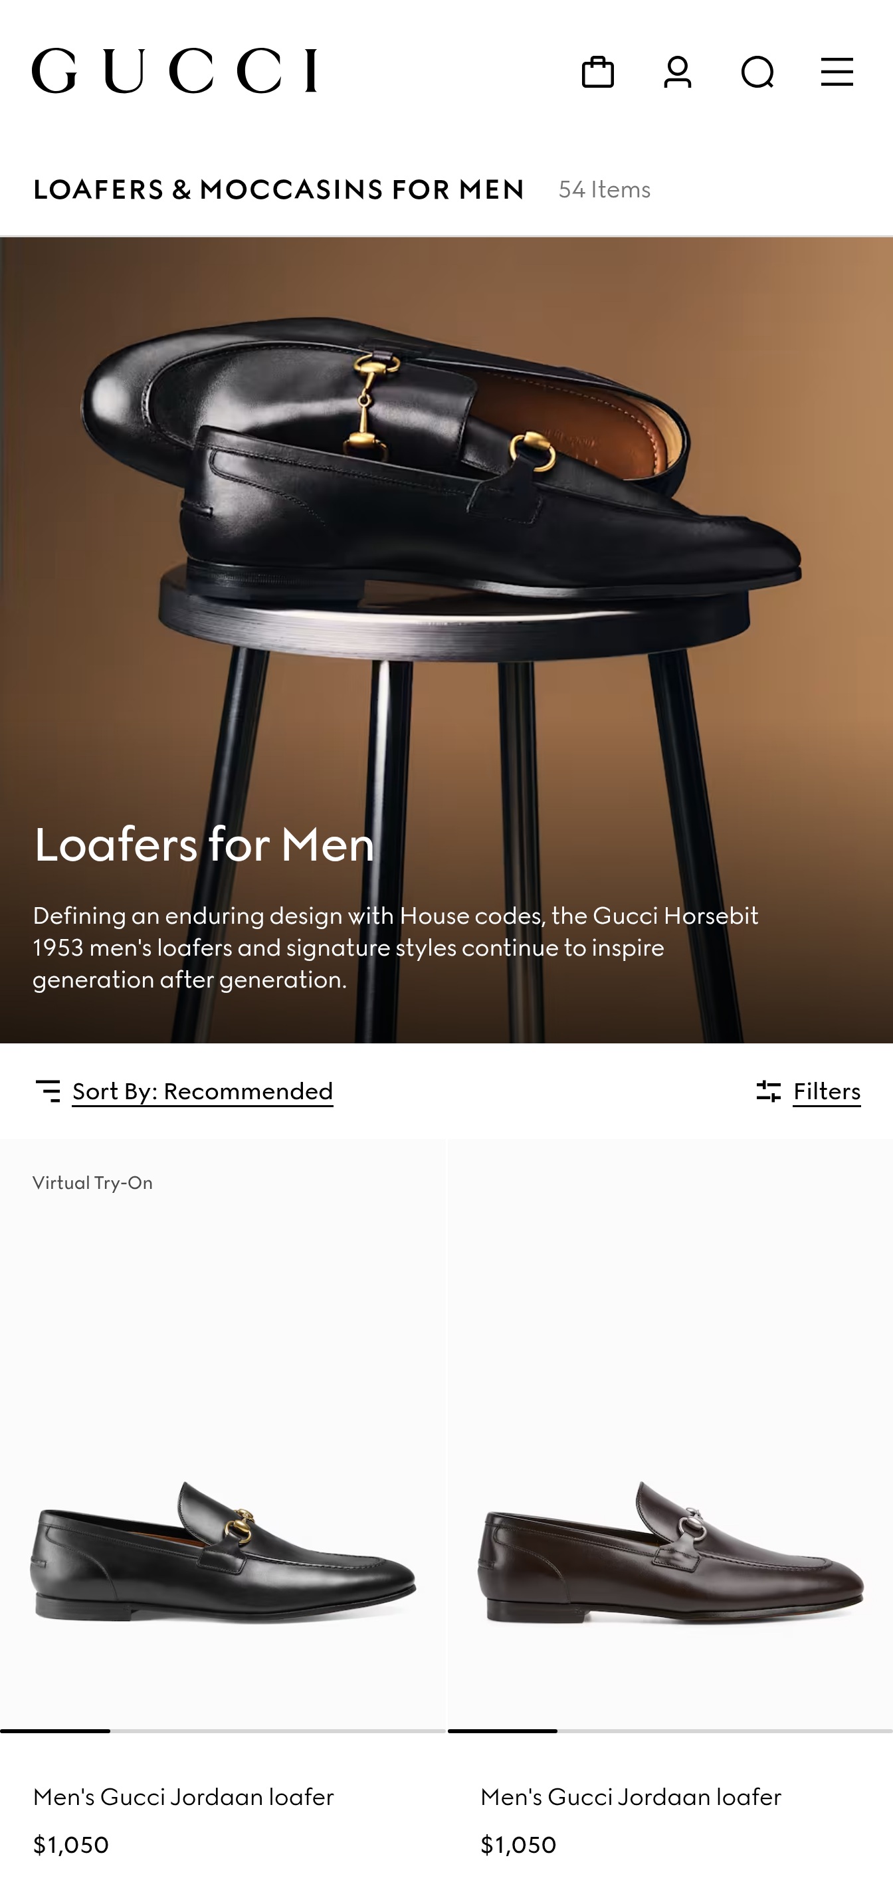Viewport: 893px width, 1902px height.
Task: Open Sort By: Recommended dropdown
Action: pyautogui.click(x=203, y=1091)
